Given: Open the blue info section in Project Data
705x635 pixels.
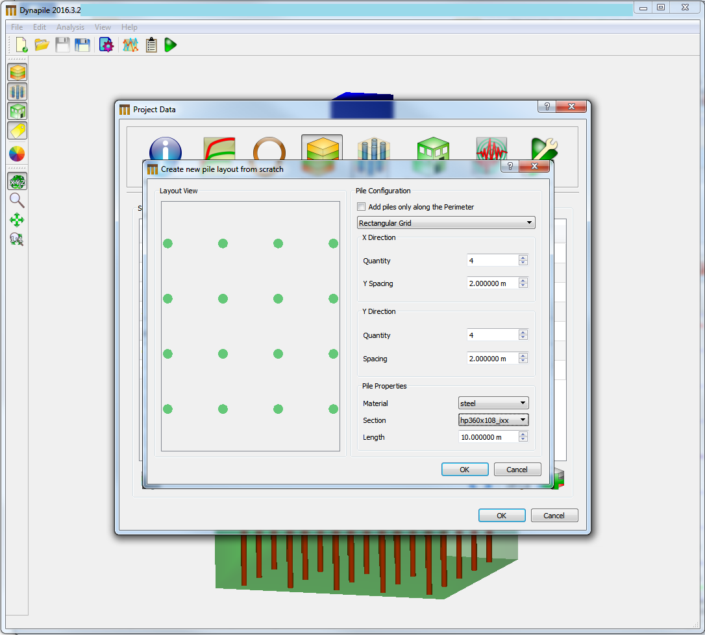Looking at the screenshot, I should coord(166,149).
